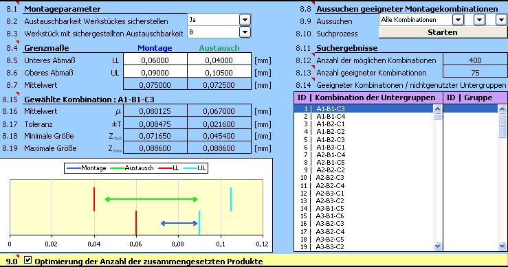Open the third Aussuchen filter dropdown arrow

[501, 20]
